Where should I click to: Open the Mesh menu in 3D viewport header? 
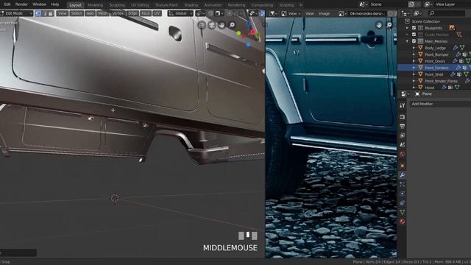pyautogui.click(x=102, y=13)
